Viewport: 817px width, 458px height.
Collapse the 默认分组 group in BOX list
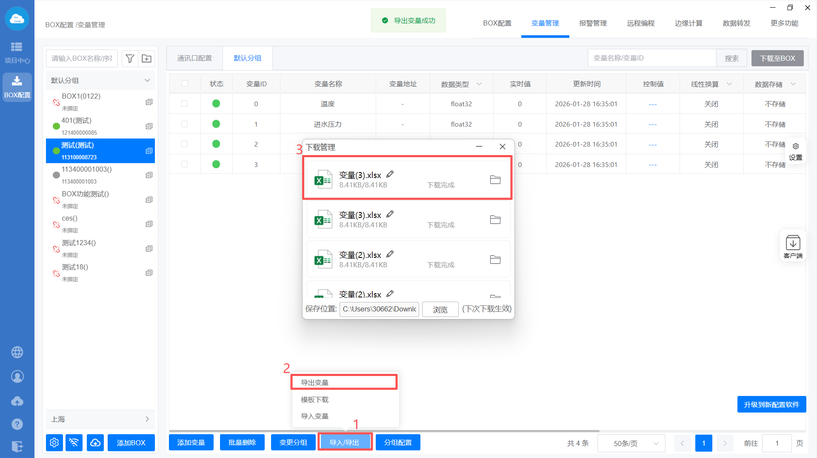coord(147,81)
